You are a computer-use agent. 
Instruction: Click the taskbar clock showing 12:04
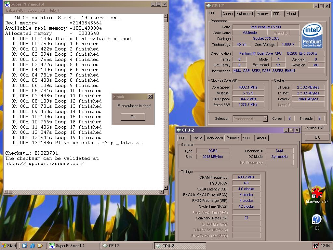[325, 246]
